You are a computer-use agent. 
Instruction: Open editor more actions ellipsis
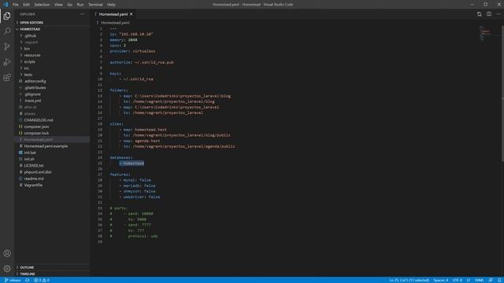pyautogui.click(x=498, y=14)
